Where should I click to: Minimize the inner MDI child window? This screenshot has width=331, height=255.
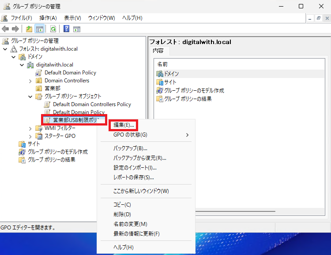tap(310, 18)
